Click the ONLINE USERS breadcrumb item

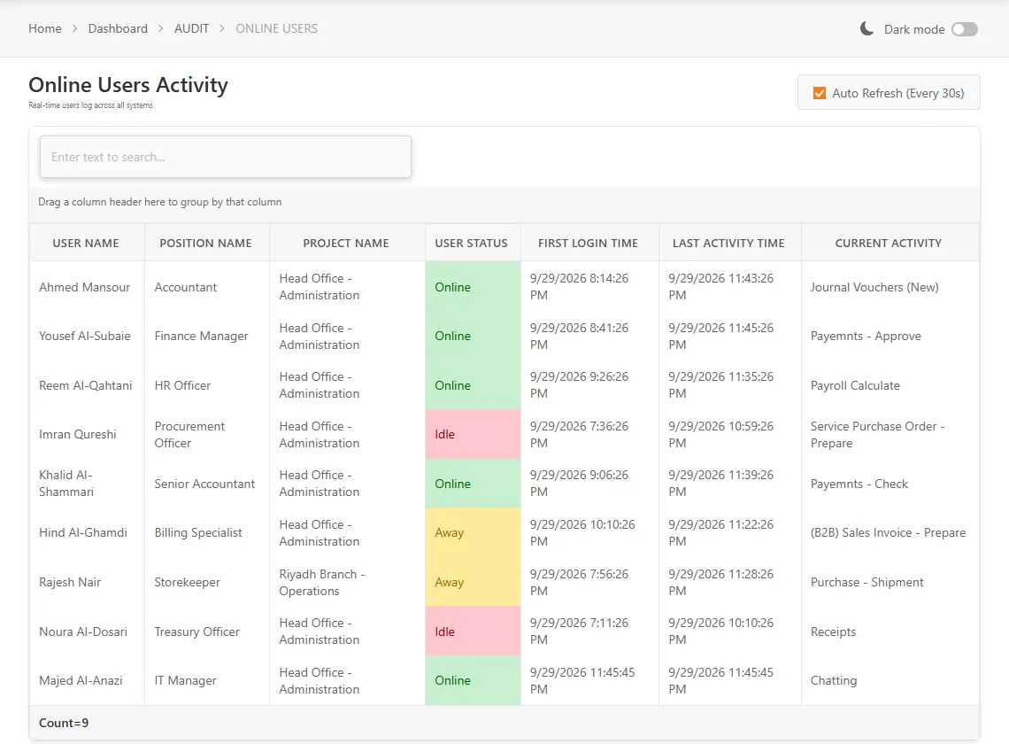tap(277, 28)
